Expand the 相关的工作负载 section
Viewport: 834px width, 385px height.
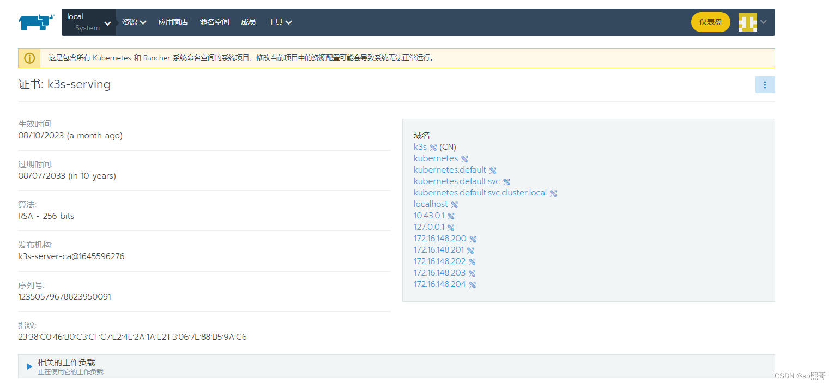pos(29,366)
